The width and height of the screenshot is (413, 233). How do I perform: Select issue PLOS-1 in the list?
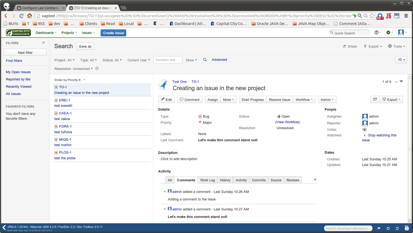[102, 155]
